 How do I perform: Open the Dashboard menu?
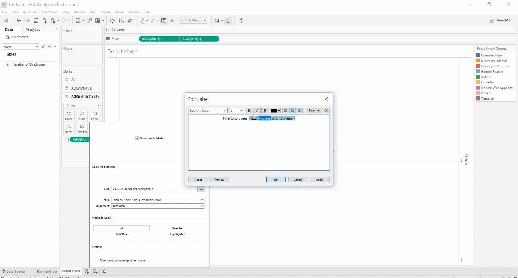(50, 12)
